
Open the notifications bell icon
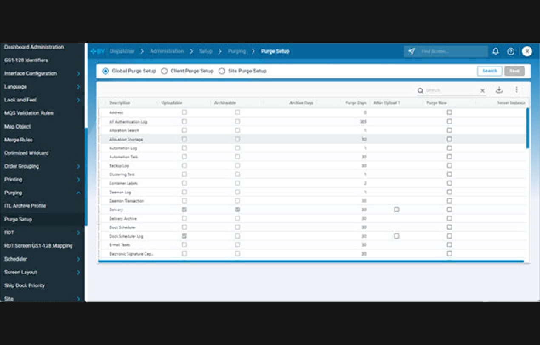coord(495,51)
